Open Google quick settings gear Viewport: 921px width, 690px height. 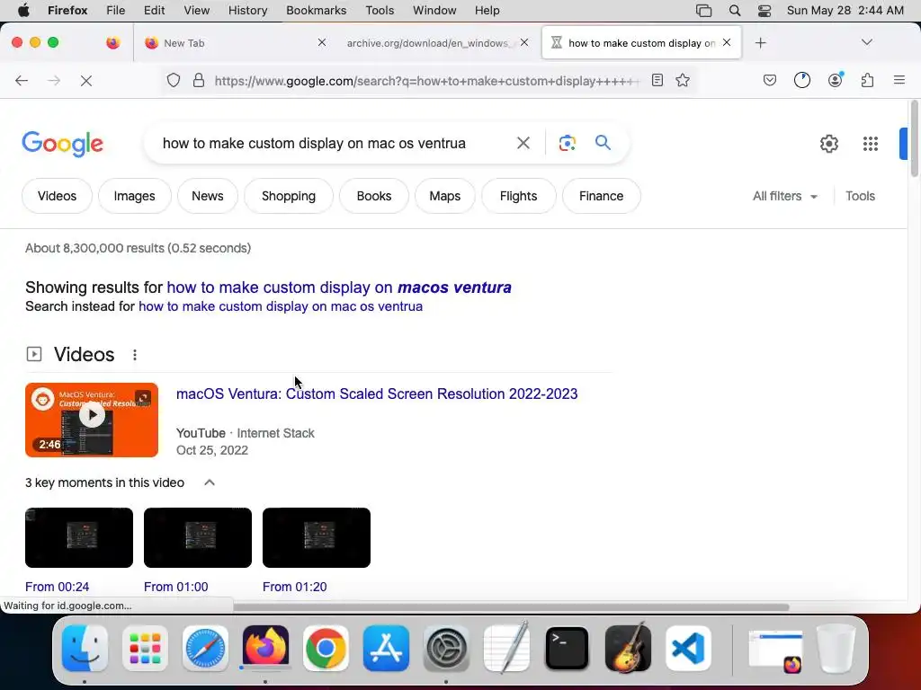(x=828, y=144)
